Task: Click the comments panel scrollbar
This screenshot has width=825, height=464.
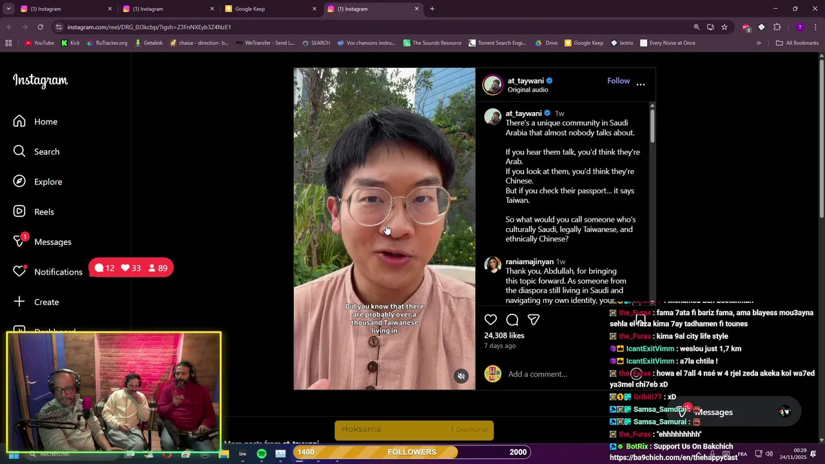Action: 652,126
